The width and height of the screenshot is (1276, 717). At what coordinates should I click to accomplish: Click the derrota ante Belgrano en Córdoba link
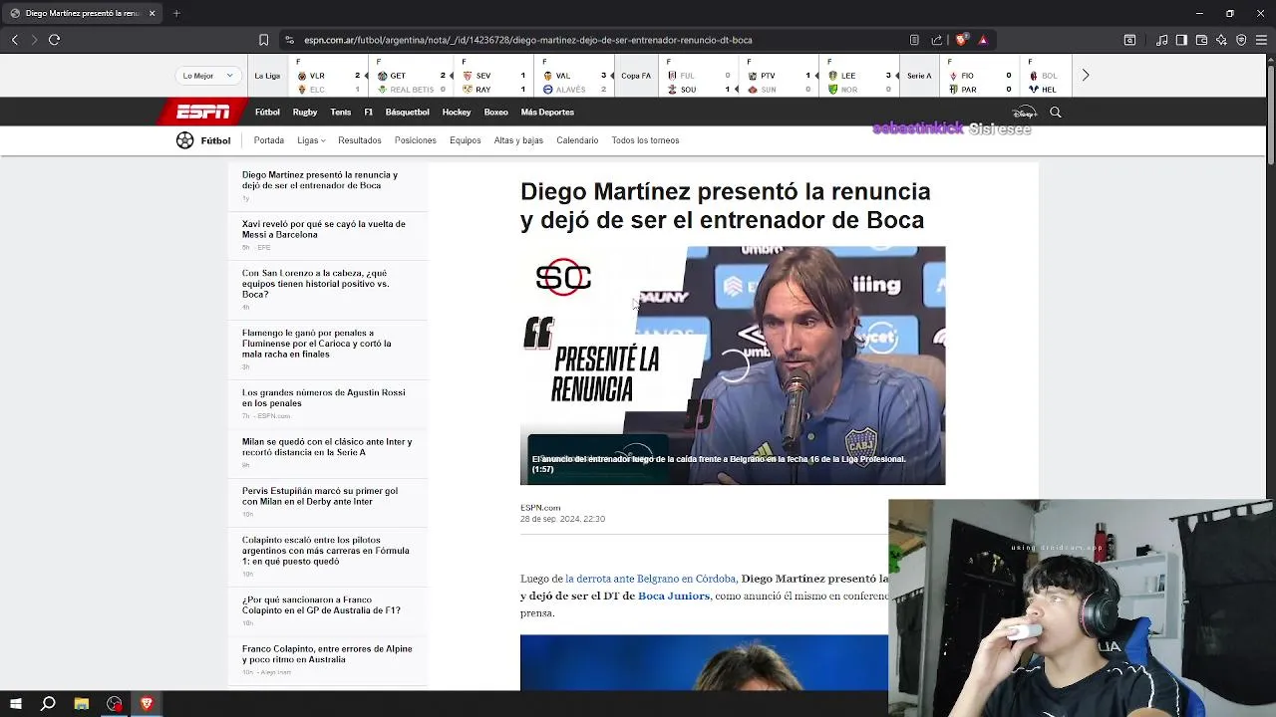coord(651,579)
